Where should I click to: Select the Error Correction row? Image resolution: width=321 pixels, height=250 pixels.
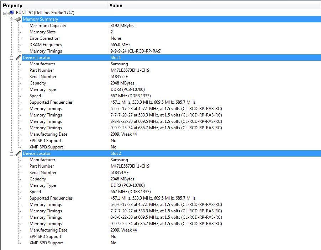pos(171,38)
